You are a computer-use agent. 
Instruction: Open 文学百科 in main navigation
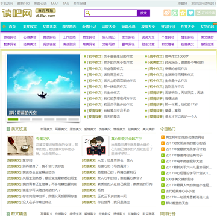pos(207,27)
